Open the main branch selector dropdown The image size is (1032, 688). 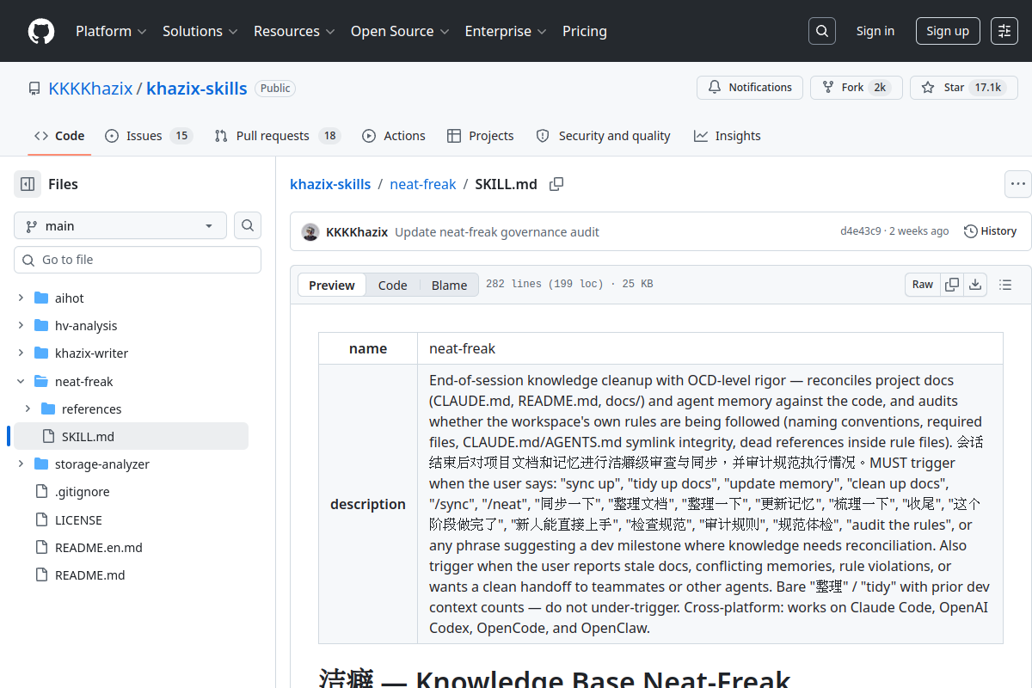click(120, 225)
